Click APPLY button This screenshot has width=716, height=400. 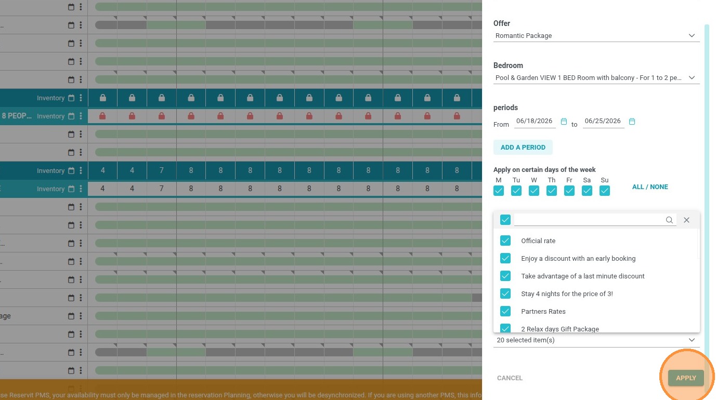(686, 378)
